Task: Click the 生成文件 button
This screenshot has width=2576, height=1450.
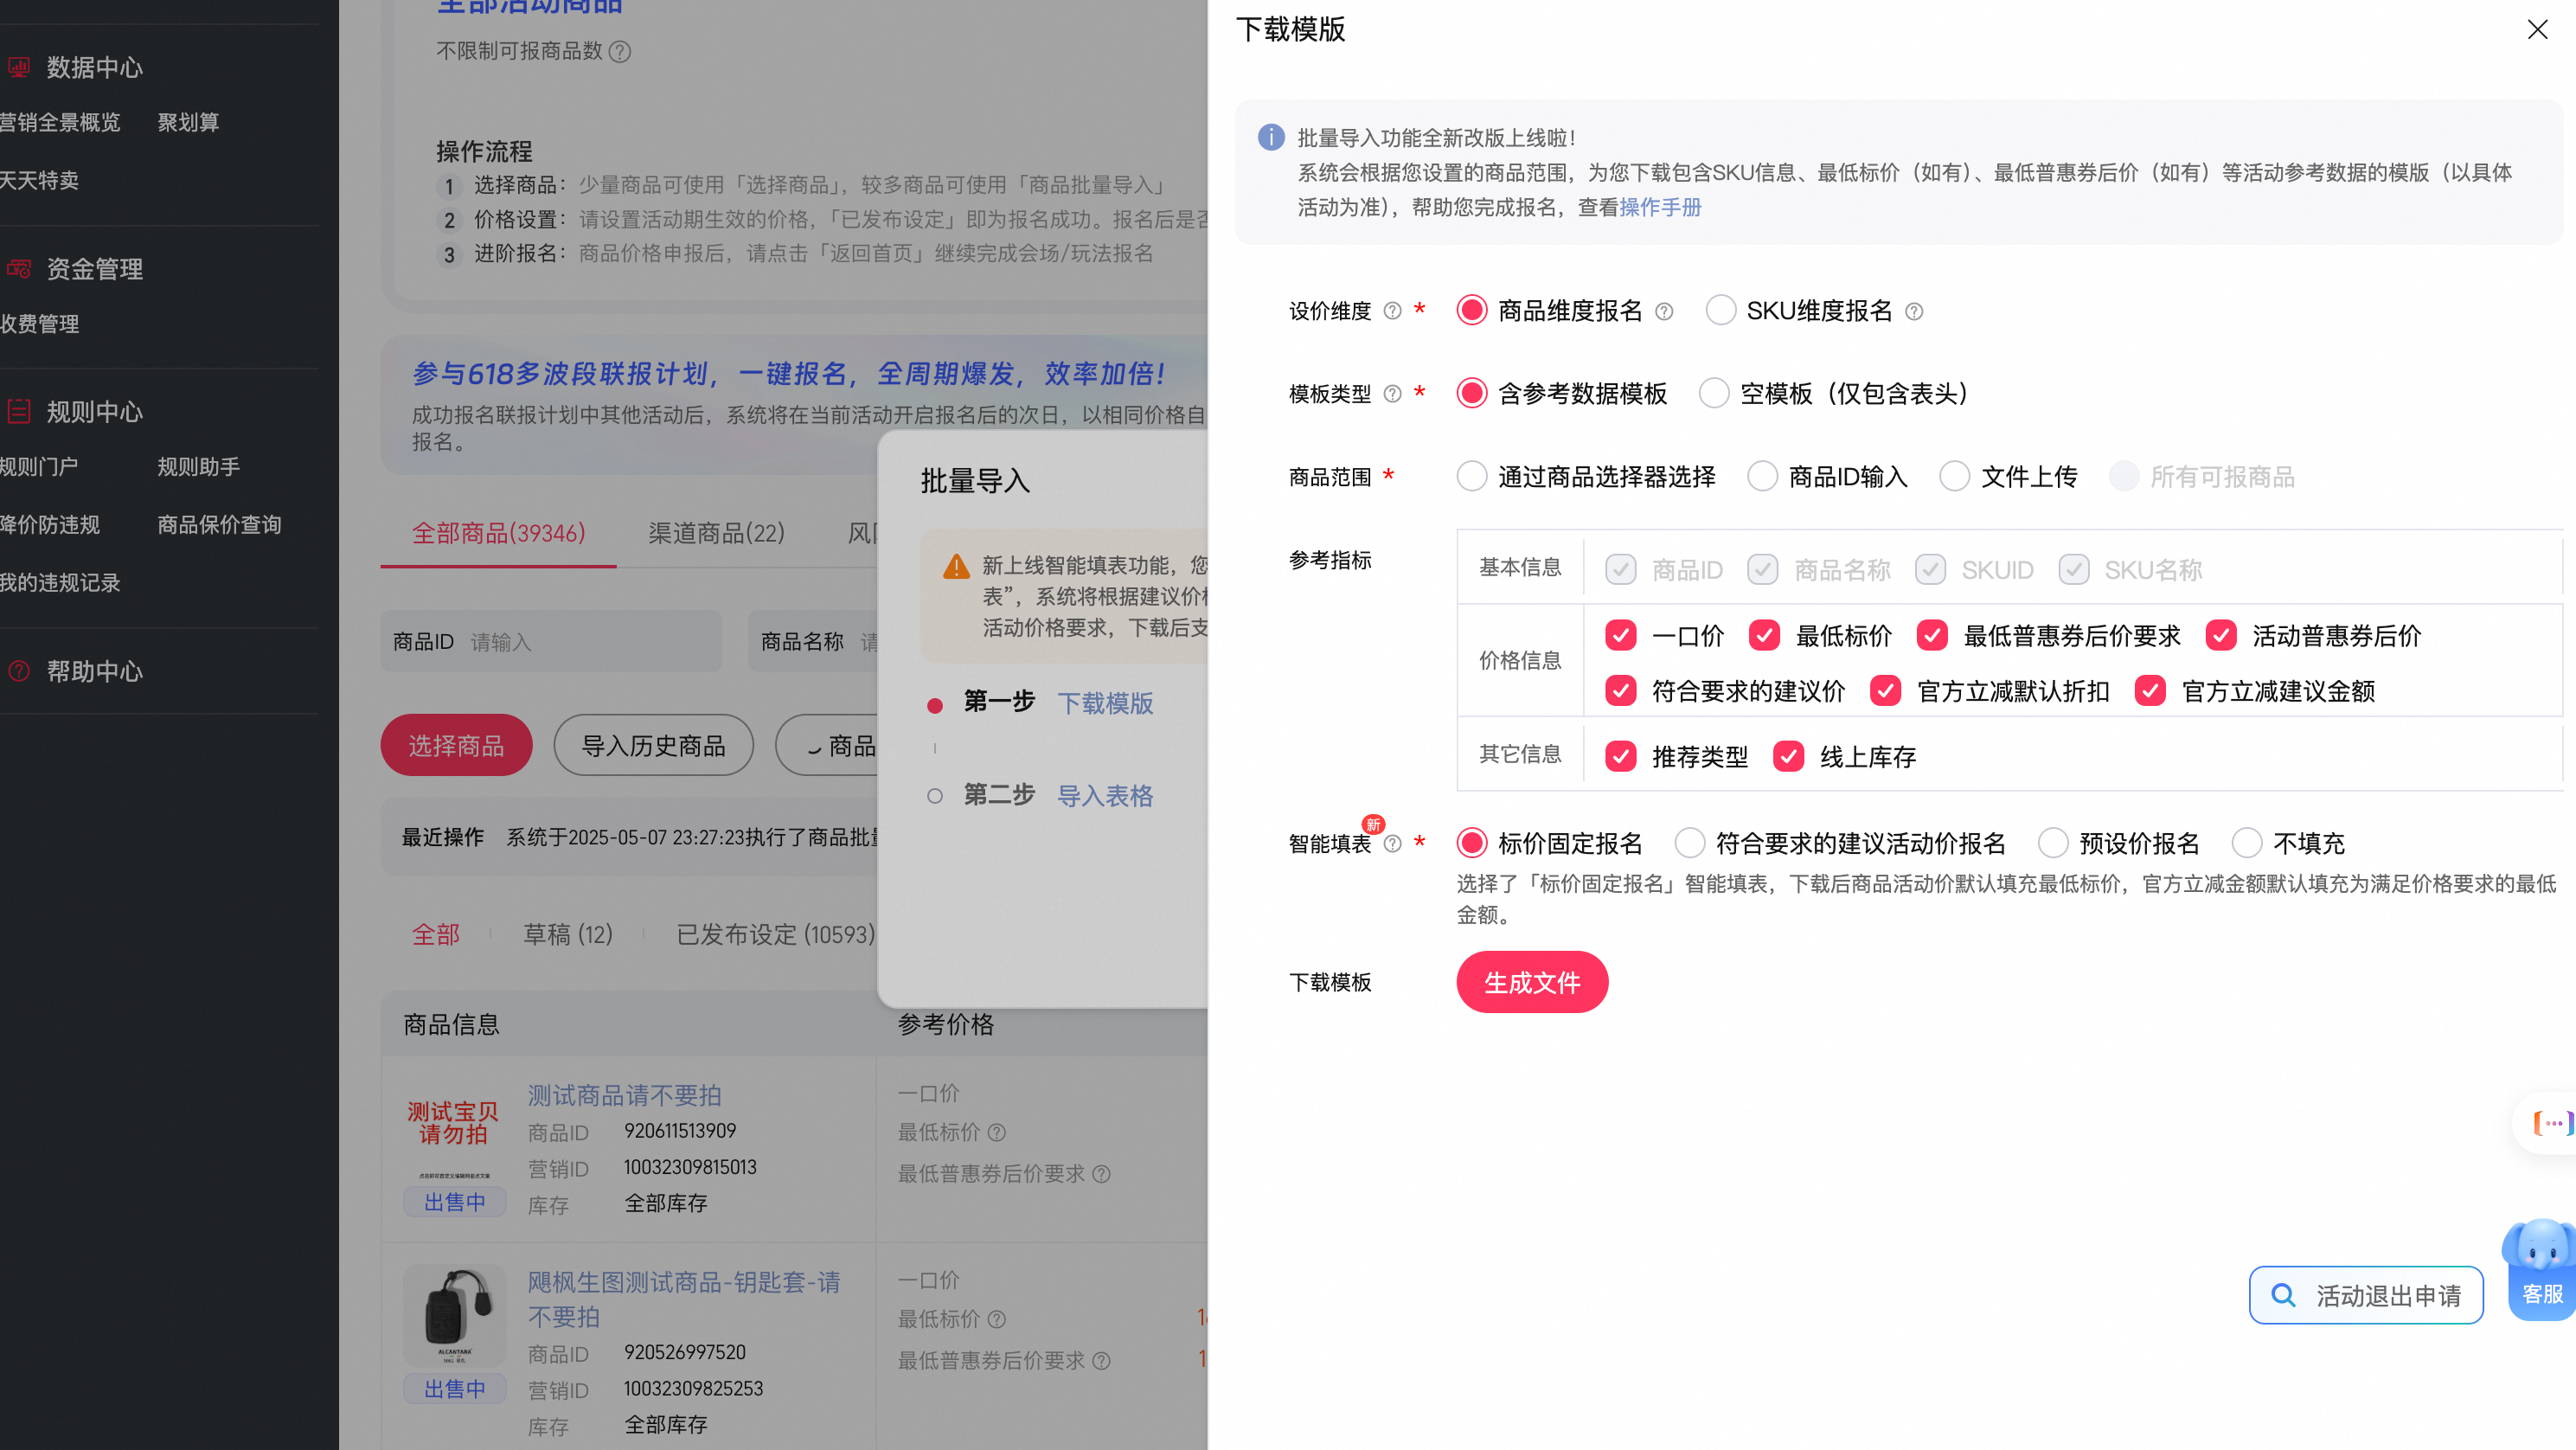Action: 1532,983
